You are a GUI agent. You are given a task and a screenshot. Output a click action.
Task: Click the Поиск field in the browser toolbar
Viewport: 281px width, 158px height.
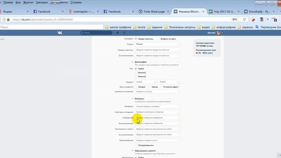coord(51,27)
